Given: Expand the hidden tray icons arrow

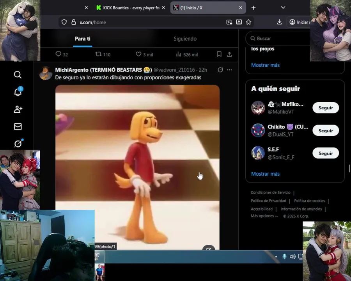Looking at the screenshot, I should point(276,257).
